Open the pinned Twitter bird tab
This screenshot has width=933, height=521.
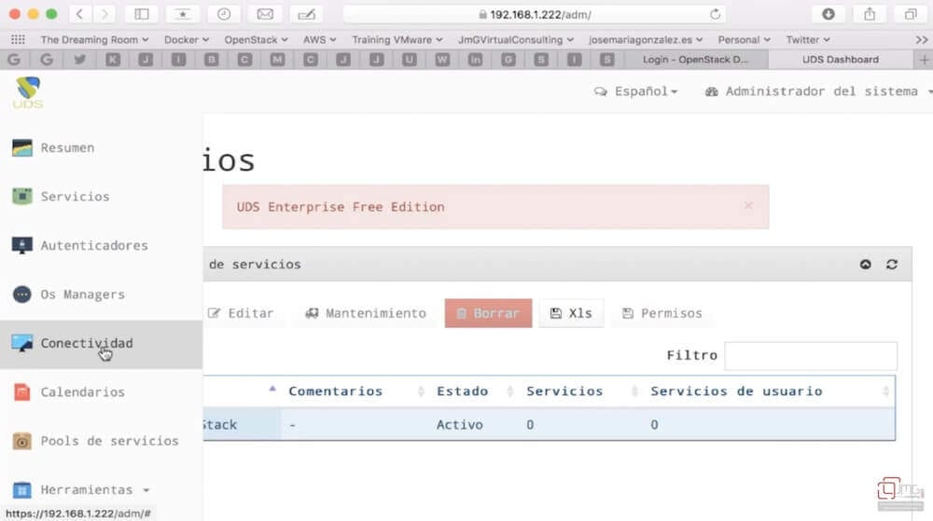click(79, 60)
